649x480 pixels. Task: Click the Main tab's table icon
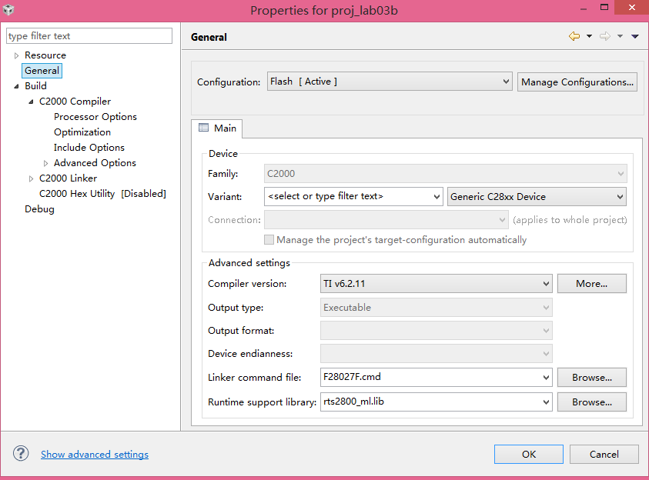pos(203,128)
